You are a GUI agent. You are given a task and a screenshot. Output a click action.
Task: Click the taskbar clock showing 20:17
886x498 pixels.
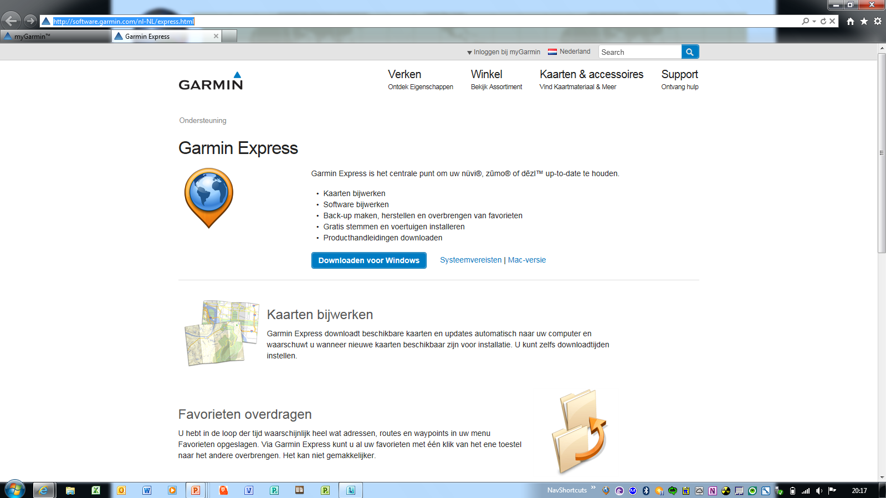click(x=859, y=491)
